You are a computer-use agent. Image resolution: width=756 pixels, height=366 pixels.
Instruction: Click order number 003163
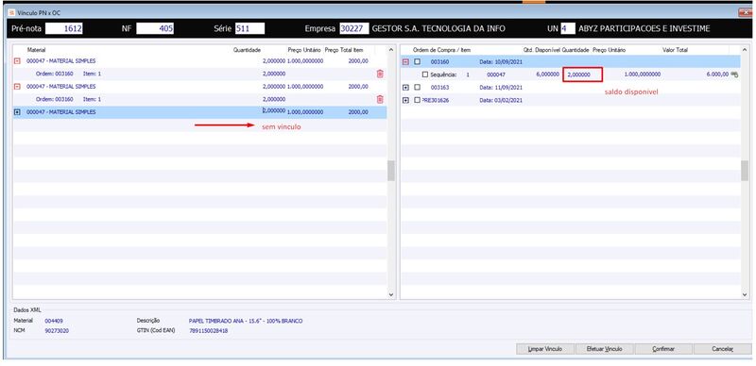coord(439,87)
